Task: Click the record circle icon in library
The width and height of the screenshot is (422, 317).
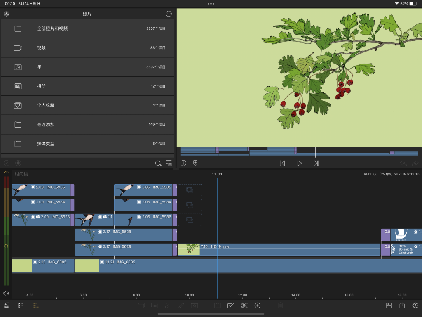Action: (x=18, y=163)
